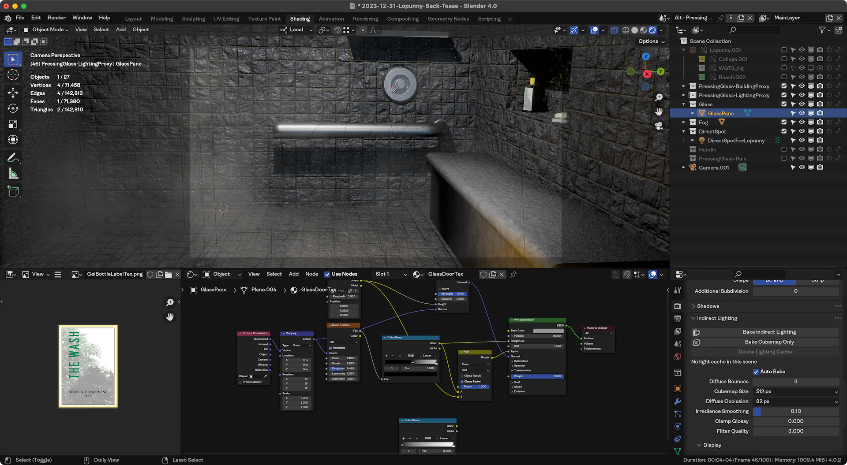The width and height of the screenshot is (847, 465).
Task: Select the Annotate pencil tool
Action: coord(13,158)
